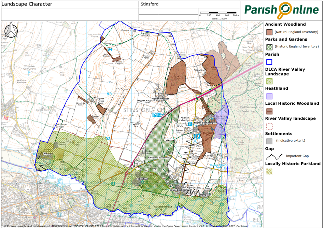
Task: Select the blue Parish boundary swatch
Action: 269,62
